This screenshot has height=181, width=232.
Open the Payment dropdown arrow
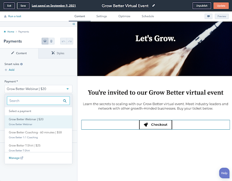[x=68, y=89]
